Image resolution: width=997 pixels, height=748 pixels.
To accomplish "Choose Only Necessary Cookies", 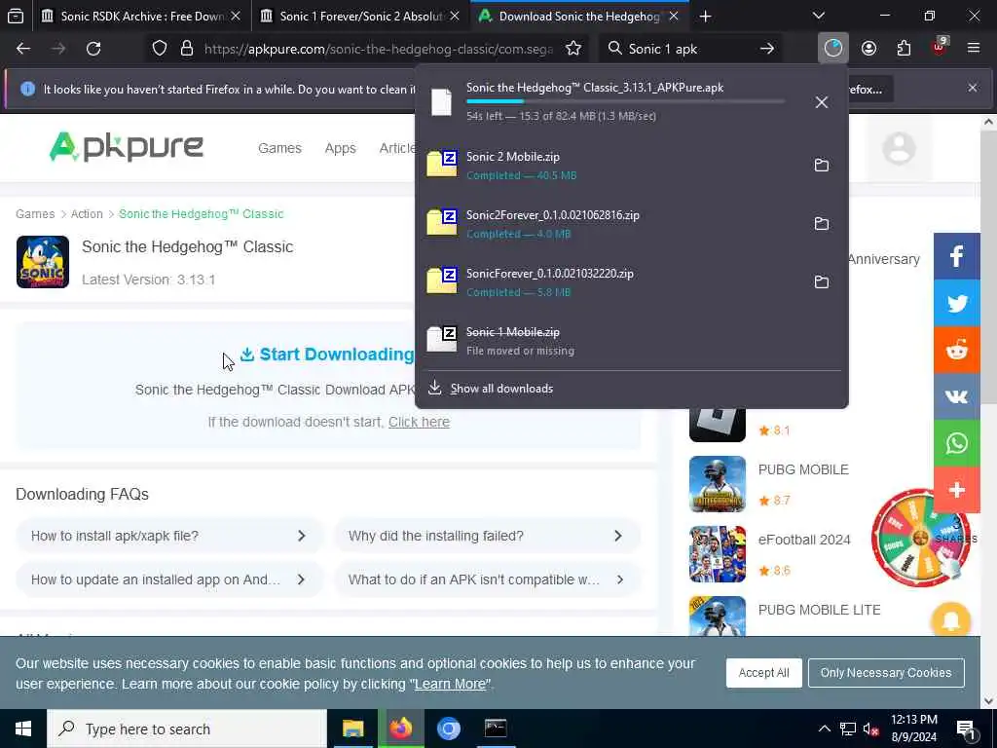I will point(886,672).
